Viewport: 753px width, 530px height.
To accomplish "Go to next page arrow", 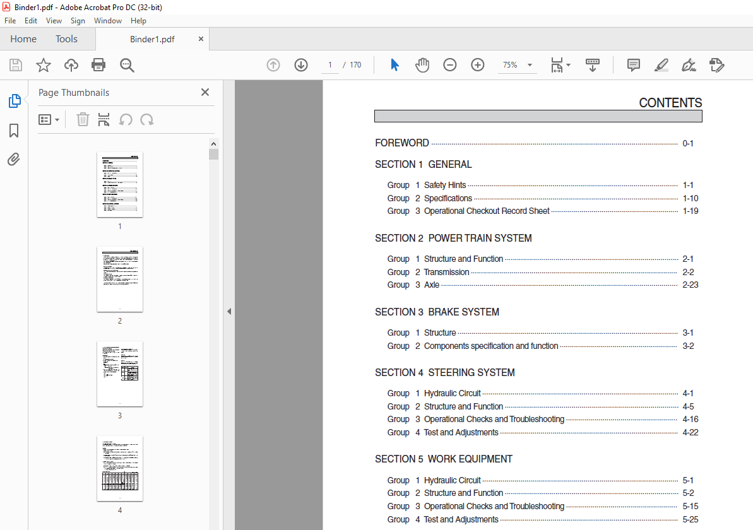I will [301, 65].
